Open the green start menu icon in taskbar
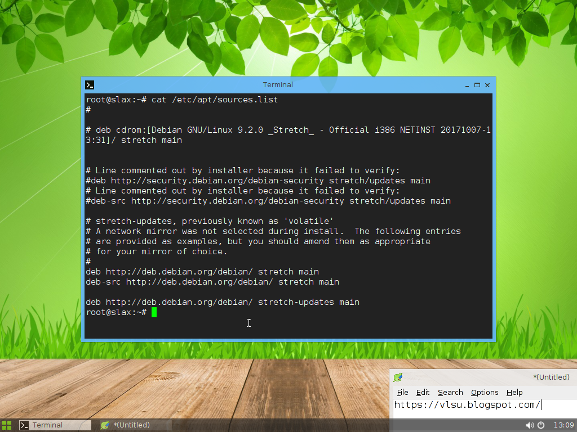The height and width of the screenshot is (432, 577). tap(7, 425)
